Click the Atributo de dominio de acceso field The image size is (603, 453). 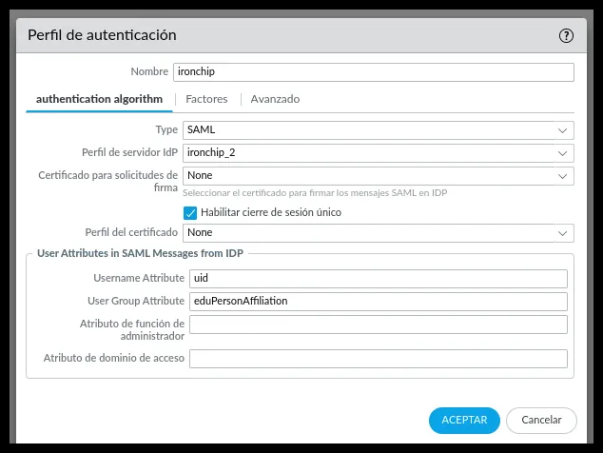coord(378,359)
